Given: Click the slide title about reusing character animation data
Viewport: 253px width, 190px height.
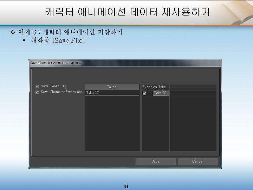Looking at the screenshot, I should click(127, 12).
